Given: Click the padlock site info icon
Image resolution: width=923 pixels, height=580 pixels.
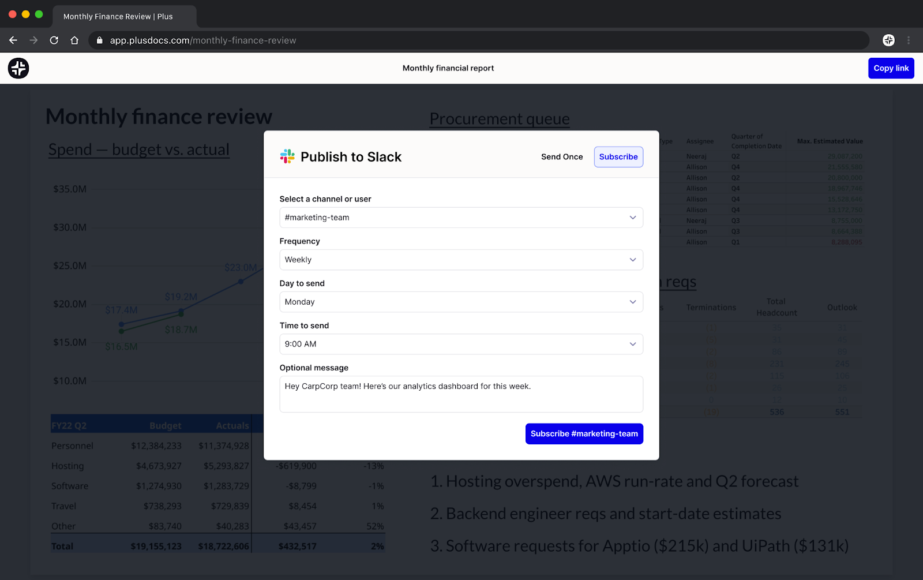Looking at the screenshot, I should pyautogui.click(x=99, y=40).
